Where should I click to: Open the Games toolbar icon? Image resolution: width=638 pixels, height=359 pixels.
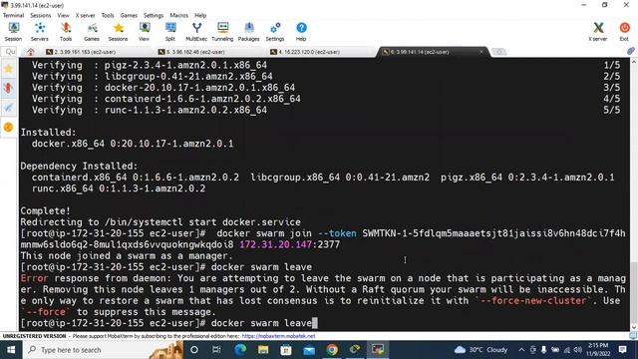[92, 32]
